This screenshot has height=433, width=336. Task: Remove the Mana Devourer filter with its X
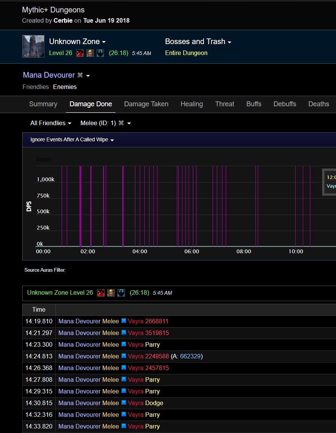[80, 75]
